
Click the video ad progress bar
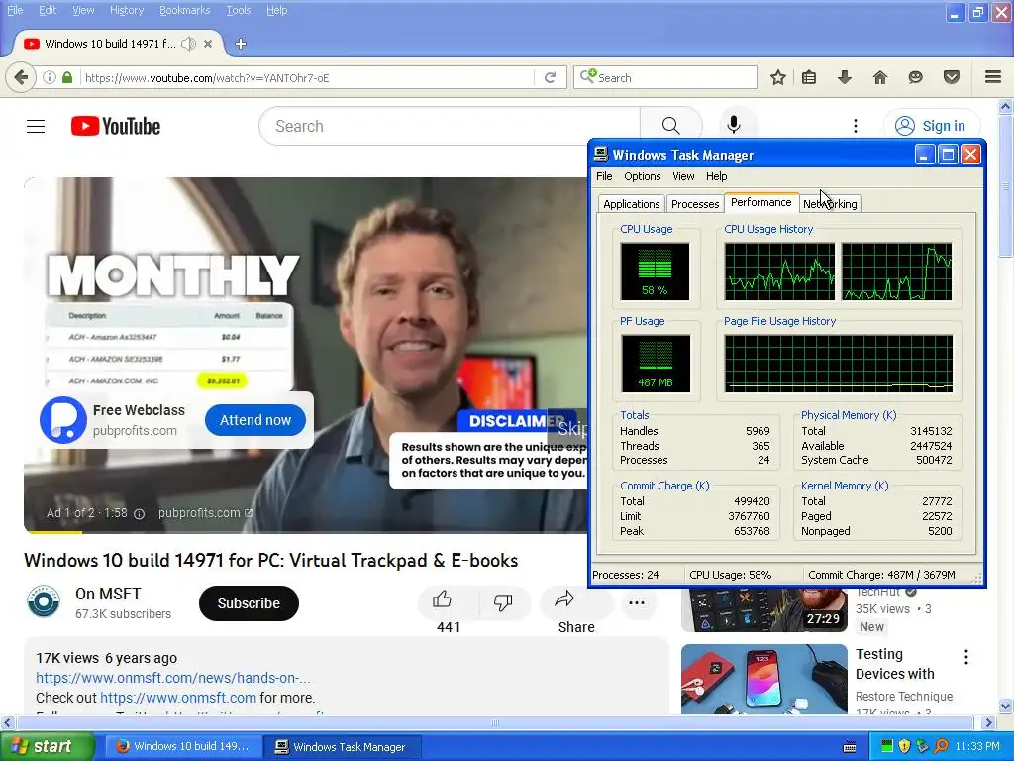point(305,532)
